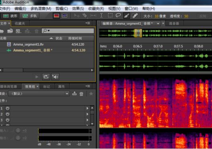Switch to 标记 tab
Viewport: 212px width, 149px height.
click(x=47, y=86)
